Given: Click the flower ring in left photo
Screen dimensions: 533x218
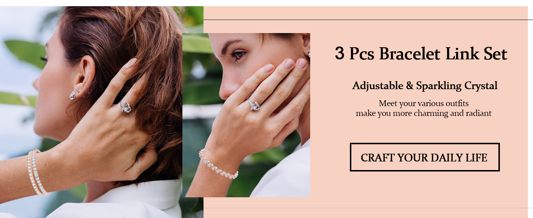Looking at the screenshot, I should pyautogui.click(x=126, y=107).
